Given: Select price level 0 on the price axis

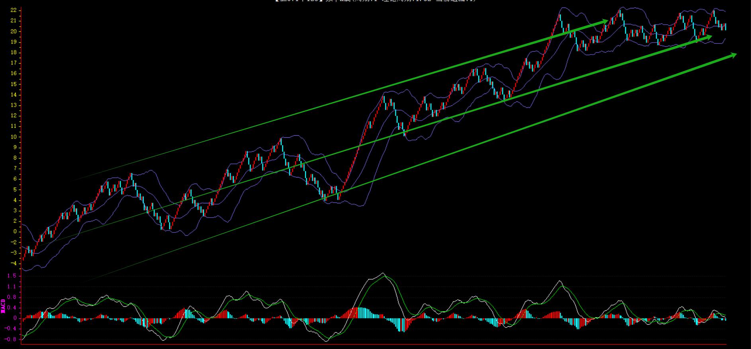Looking at the screenshot, I should [x=15, y=232].
